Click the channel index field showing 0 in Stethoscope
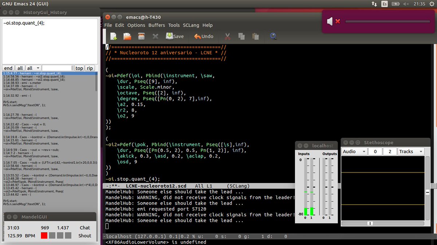 click(375, 151)
